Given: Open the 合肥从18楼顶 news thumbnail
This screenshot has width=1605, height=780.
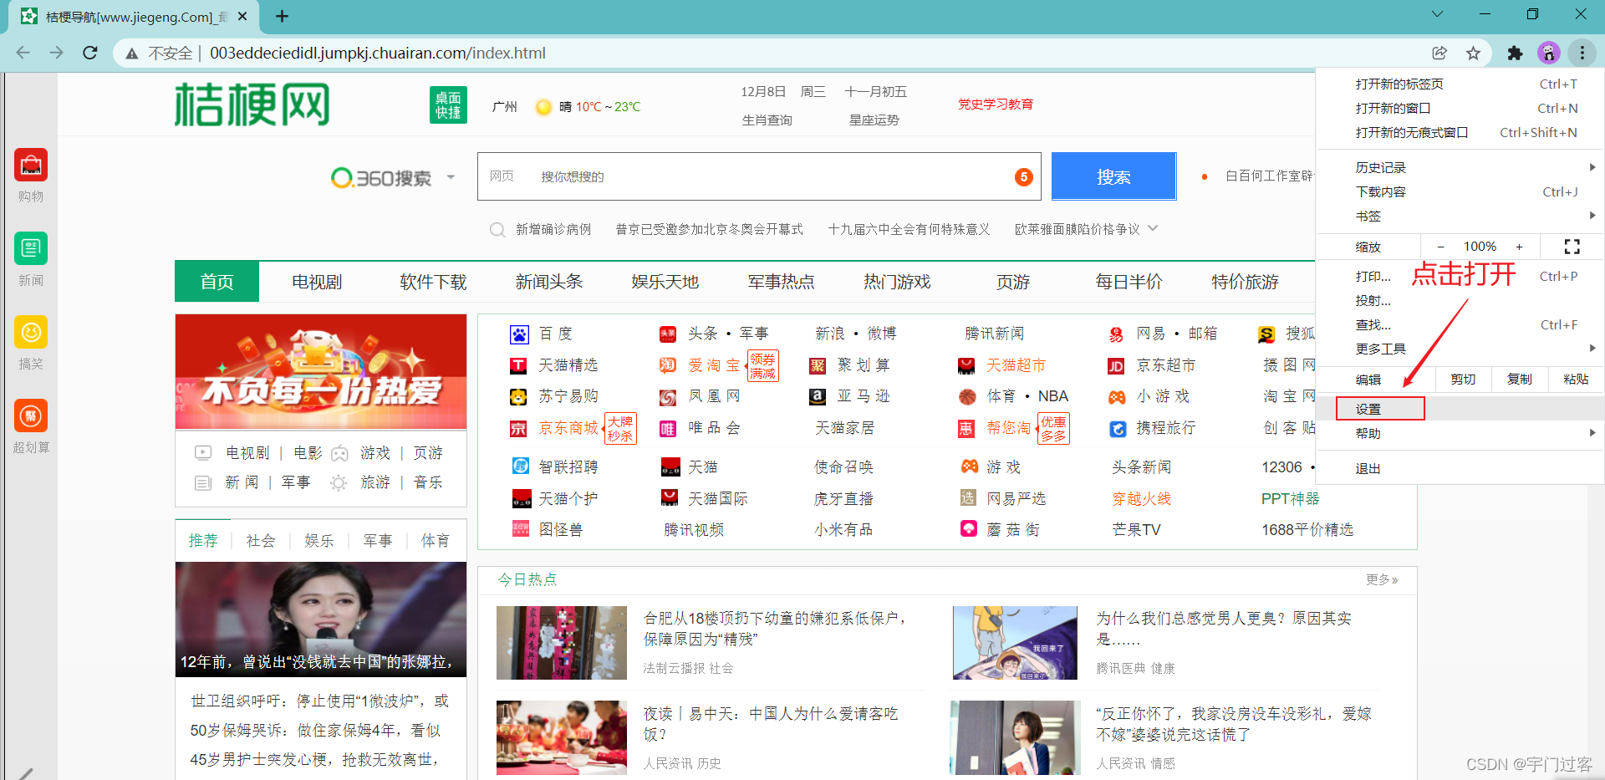Looking at the screenshot, I should pyautogui.click(x=562, y=643).
